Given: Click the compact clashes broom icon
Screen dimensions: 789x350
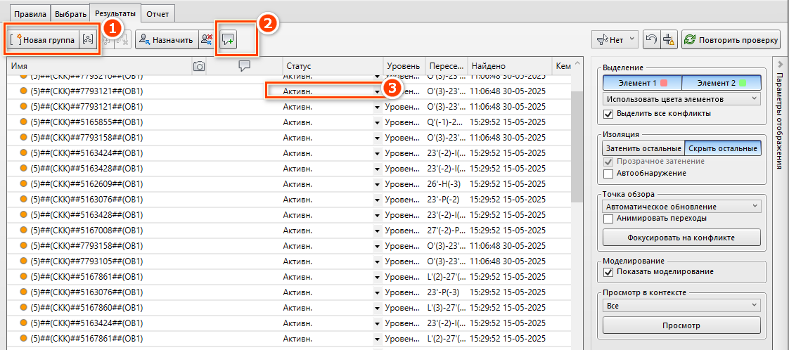Looking at the screenshot, I should point(668,39).
